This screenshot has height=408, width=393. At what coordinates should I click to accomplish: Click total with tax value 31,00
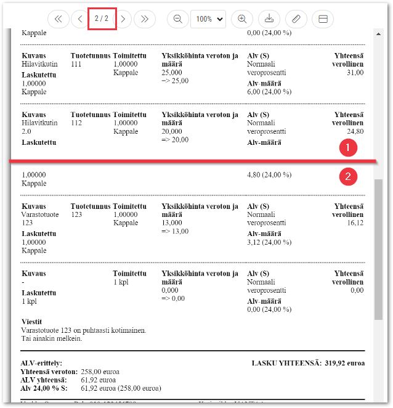pos(355,73)
